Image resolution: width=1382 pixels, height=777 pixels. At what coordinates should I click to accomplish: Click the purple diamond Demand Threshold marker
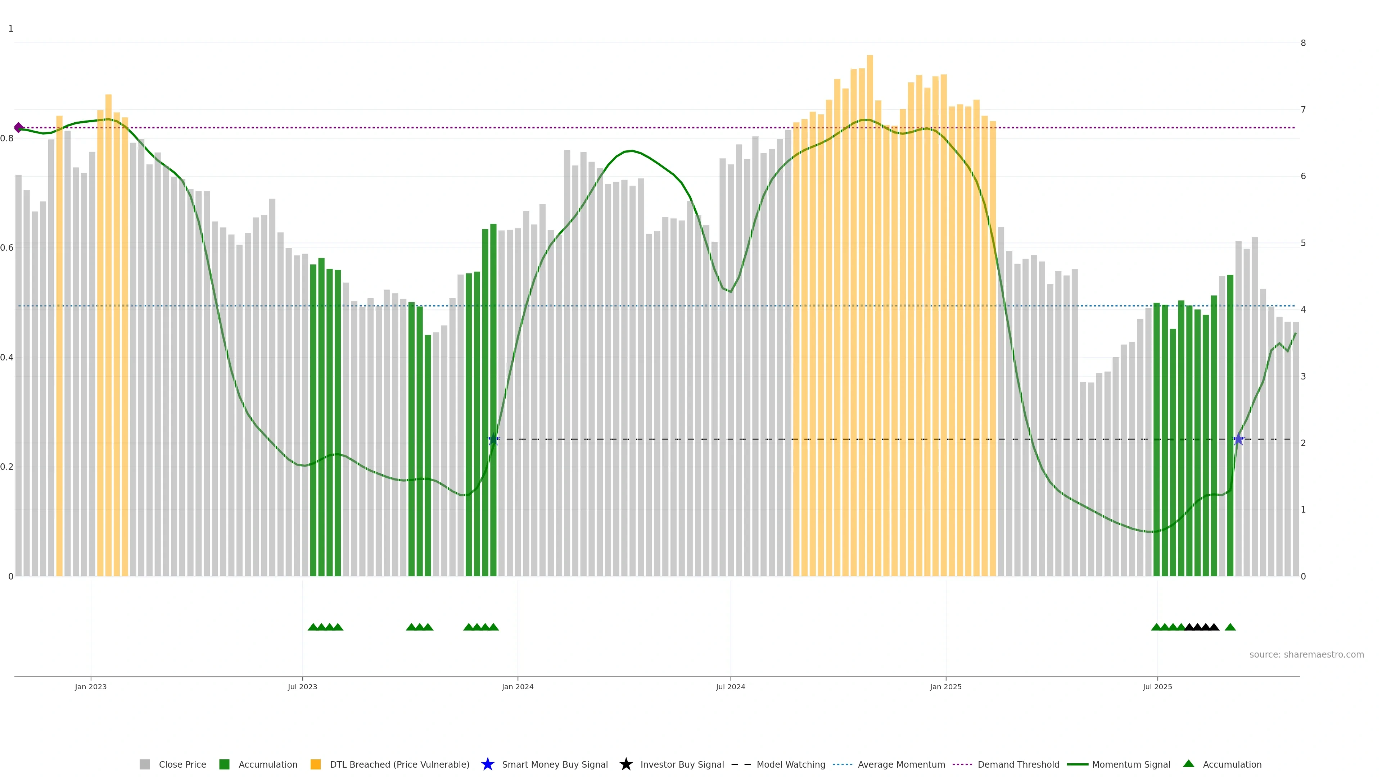pos(19,128)
